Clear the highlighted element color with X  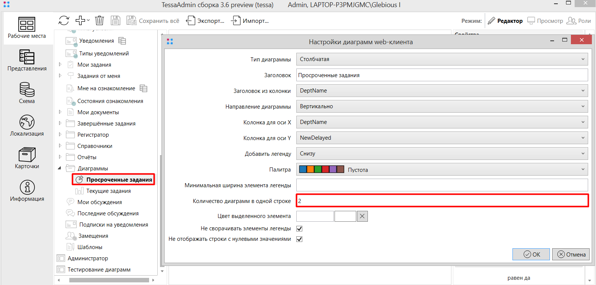[x=362, y=216]
